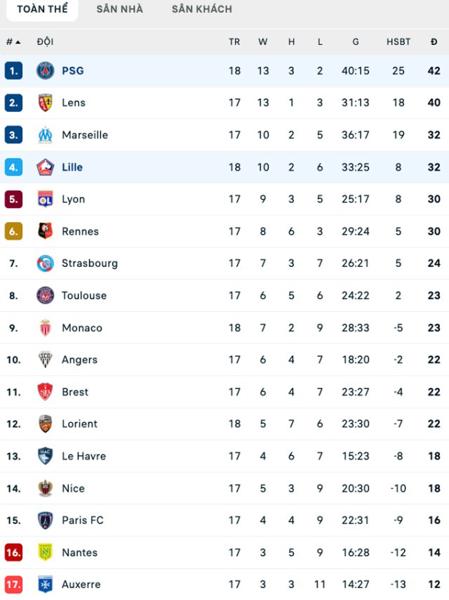
Task: Select the Rennes club crest
Action: 45,231
